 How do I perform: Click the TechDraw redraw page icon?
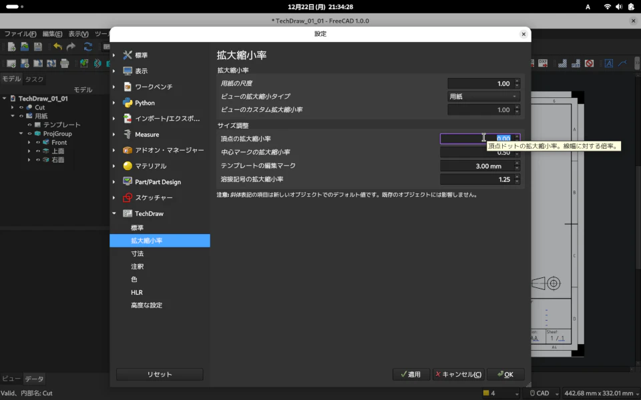pos(38,63)
